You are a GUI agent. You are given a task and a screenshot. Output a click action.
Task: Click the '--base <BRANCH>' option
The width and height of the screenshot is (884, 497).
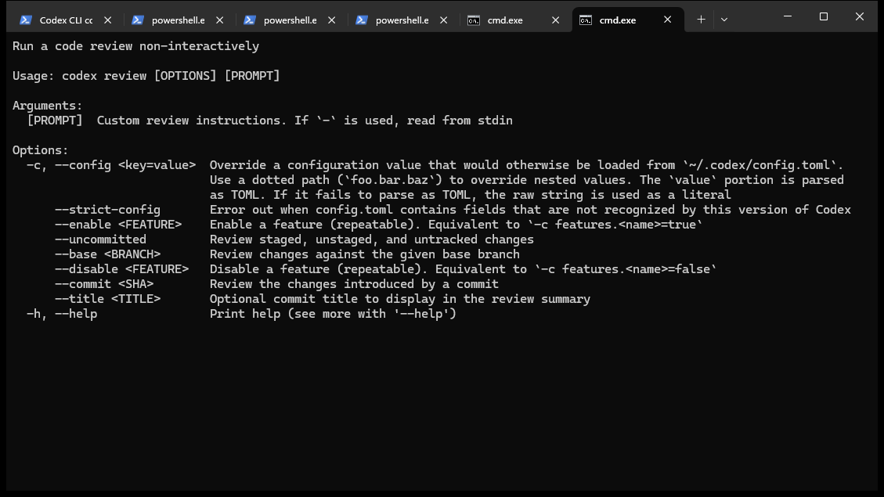108,254
